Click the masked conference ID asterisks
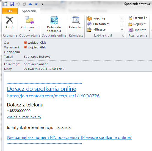 (64, 128)
